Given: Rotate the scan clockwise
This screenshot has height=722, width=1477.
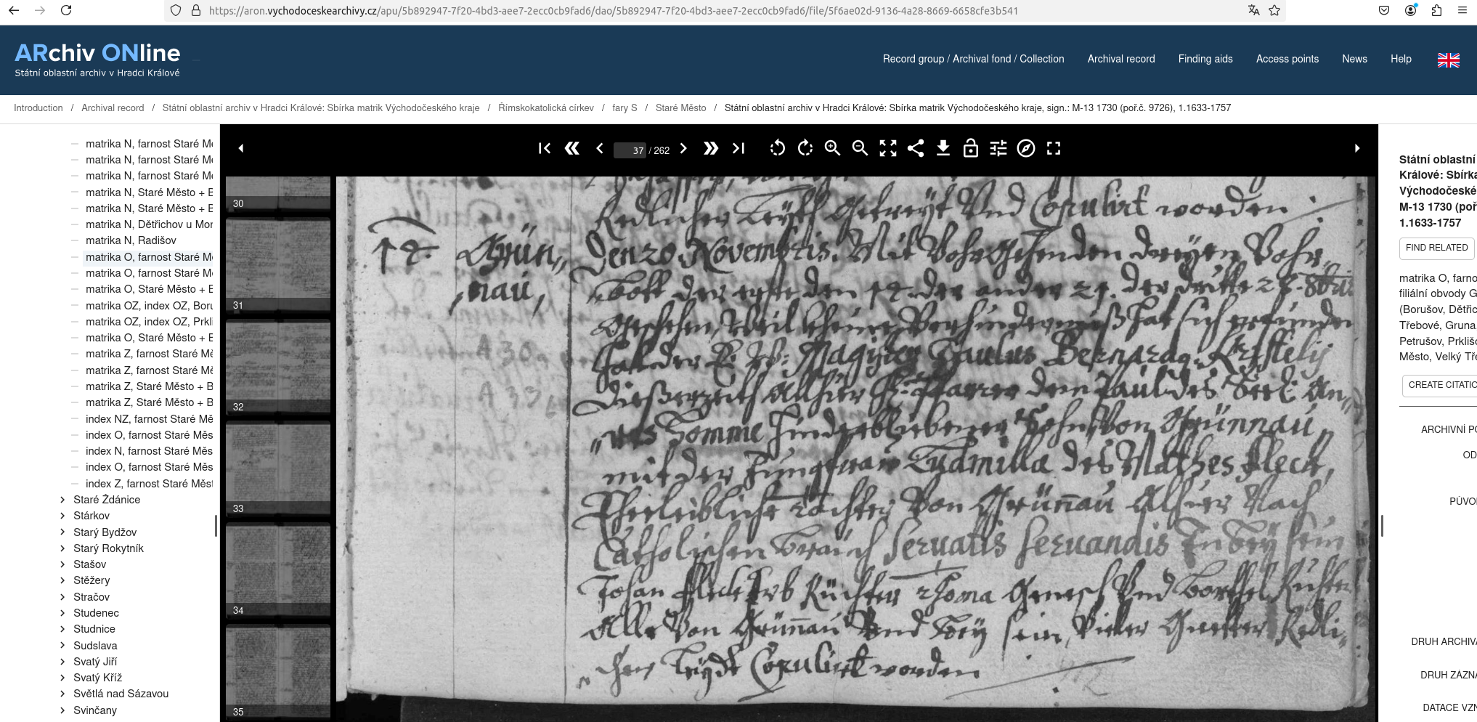Looking at the screenshot, I should (805, 148).
